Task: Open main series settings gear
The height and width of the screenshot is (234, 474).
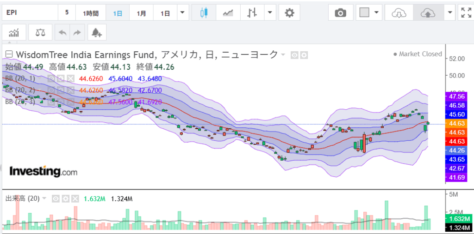Action: 304,55
